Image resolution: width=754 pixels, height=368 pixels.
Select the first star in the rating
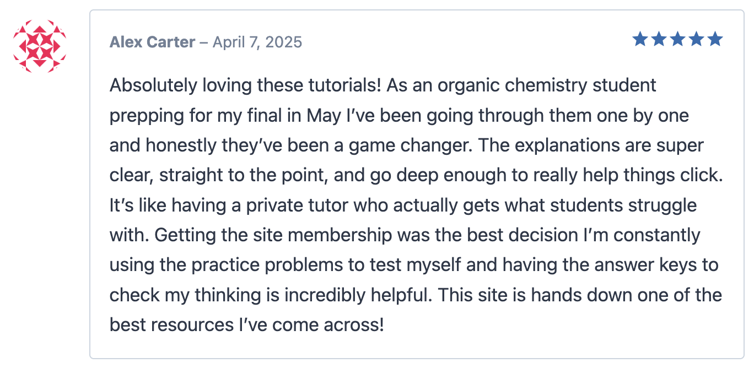(640, 39)
